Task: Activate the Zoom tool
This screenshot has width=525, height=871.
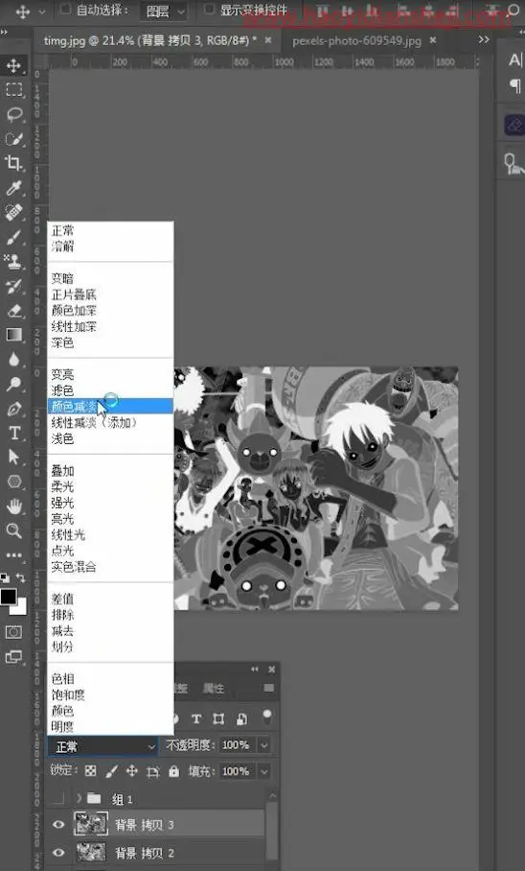Action: 13,530
